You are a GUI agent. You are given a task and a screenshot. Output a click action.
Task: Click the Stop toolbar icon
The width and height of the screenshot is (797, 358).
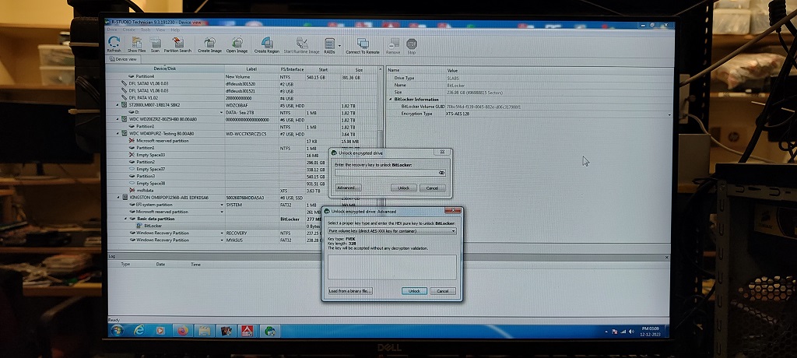pos(411,45)
